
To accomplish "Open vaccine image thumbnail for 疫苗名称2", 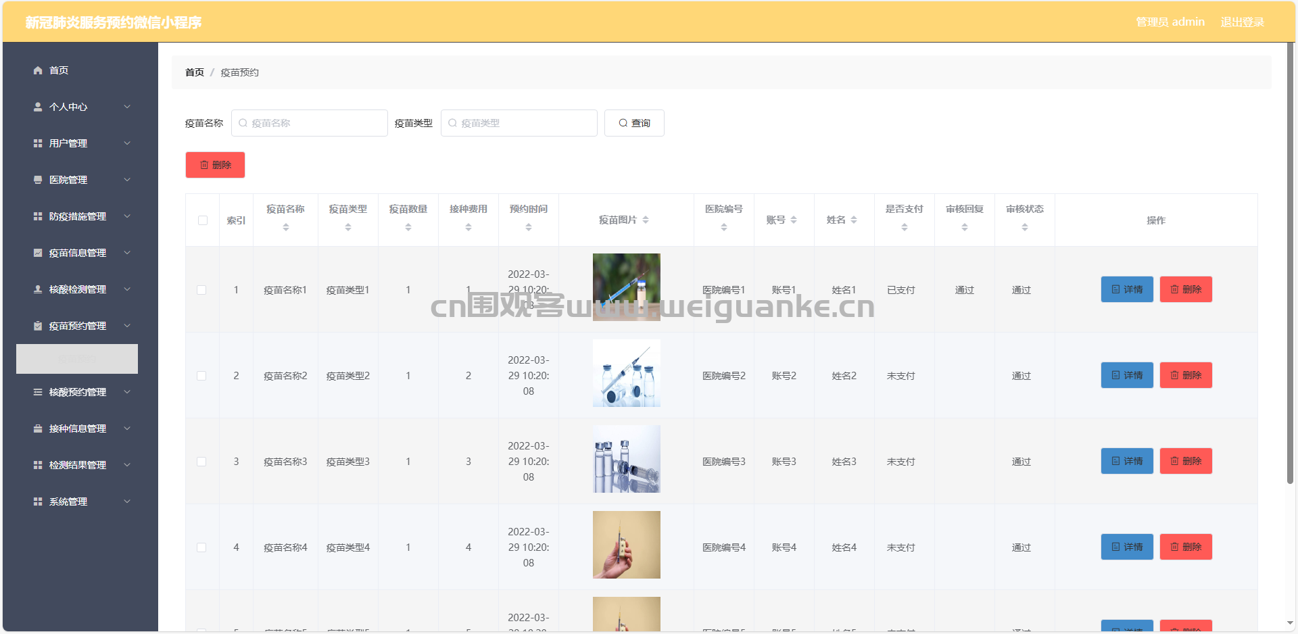I will tap(627, 373).
